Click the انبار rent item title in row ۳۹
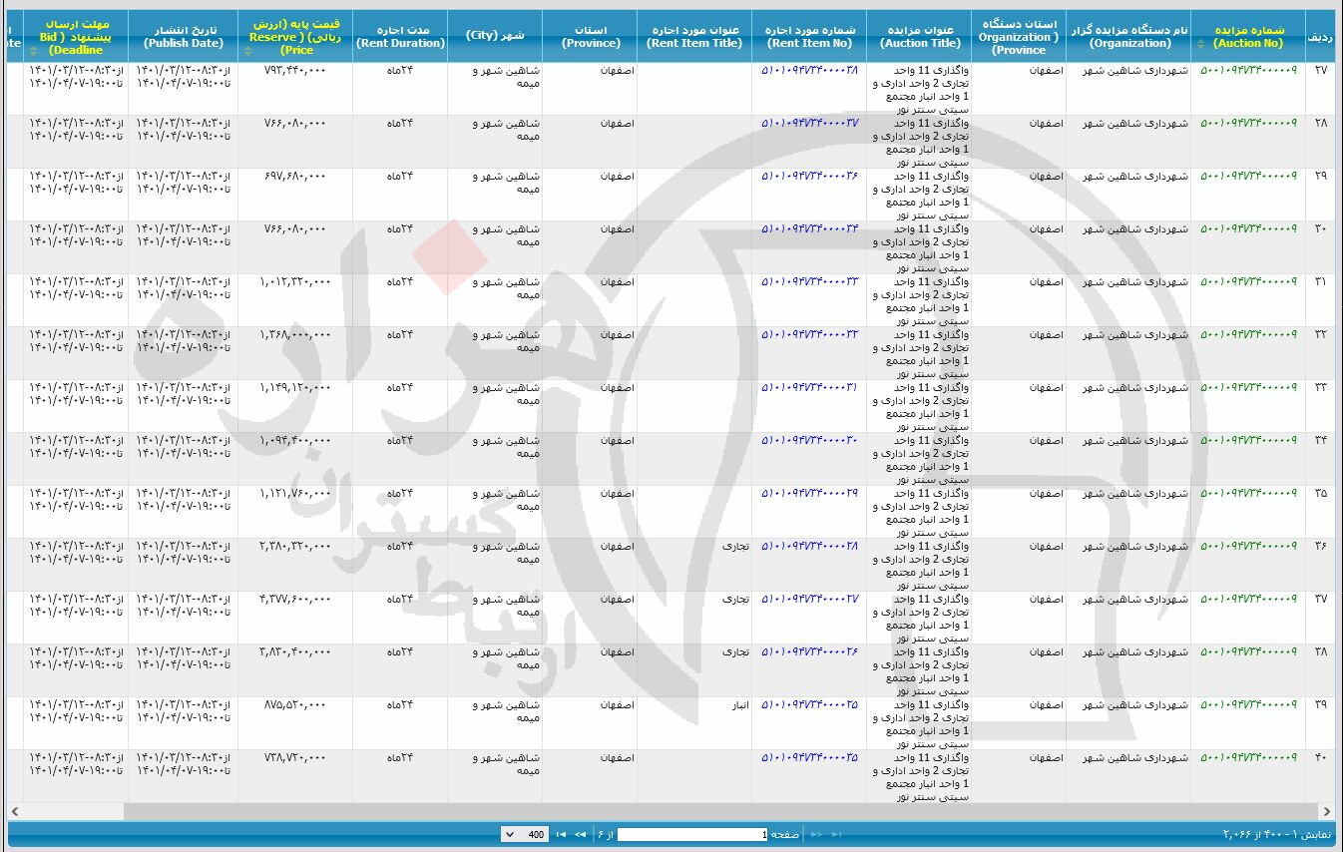 click(739, 704)
